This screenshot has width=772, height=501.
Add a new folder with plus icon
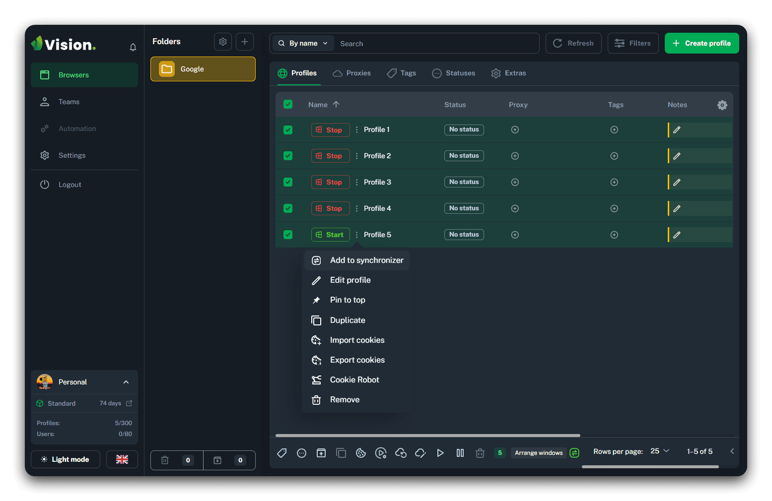point(245,42)
